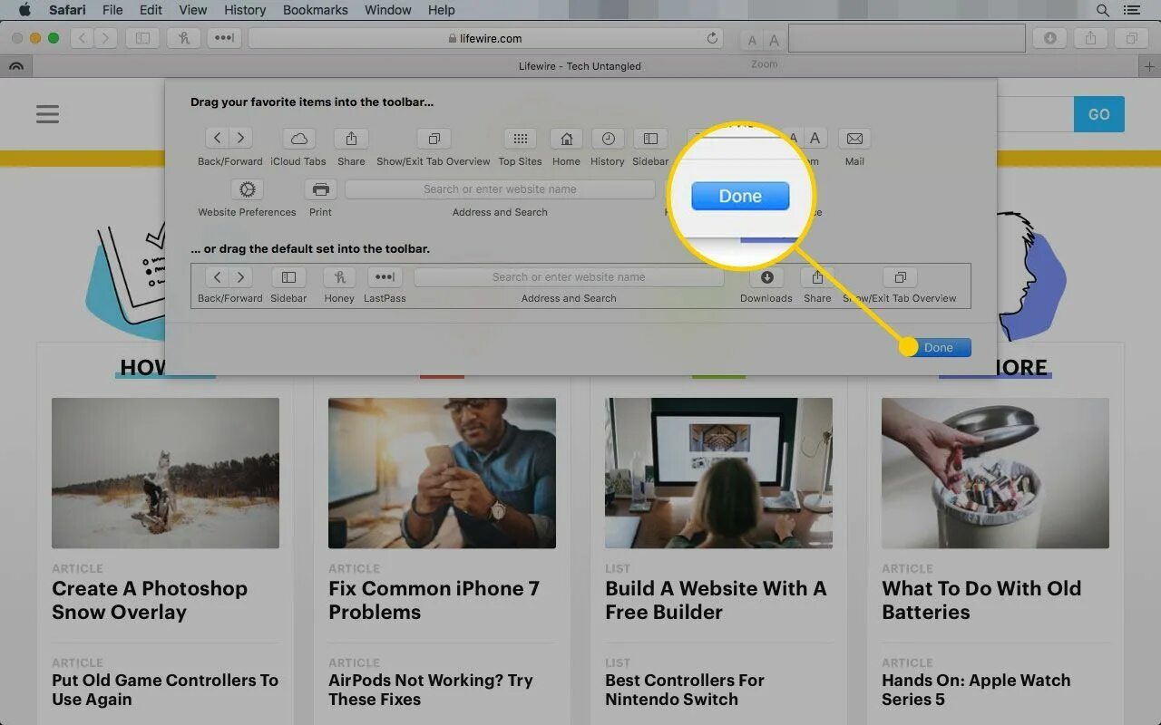Open the Lifewire hamburger menu
This screenshot has height=725, width=1161.
point(47,114)
